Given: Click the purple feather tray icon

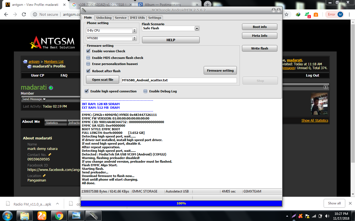Looking at the screenshot, I should point(294,216).
